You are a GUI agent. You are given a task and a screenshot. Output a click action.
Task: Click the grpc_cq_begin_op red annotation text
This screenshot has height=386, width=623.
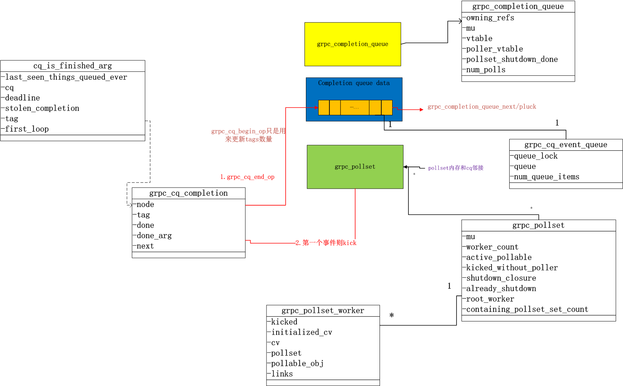[x=248, y=135]
